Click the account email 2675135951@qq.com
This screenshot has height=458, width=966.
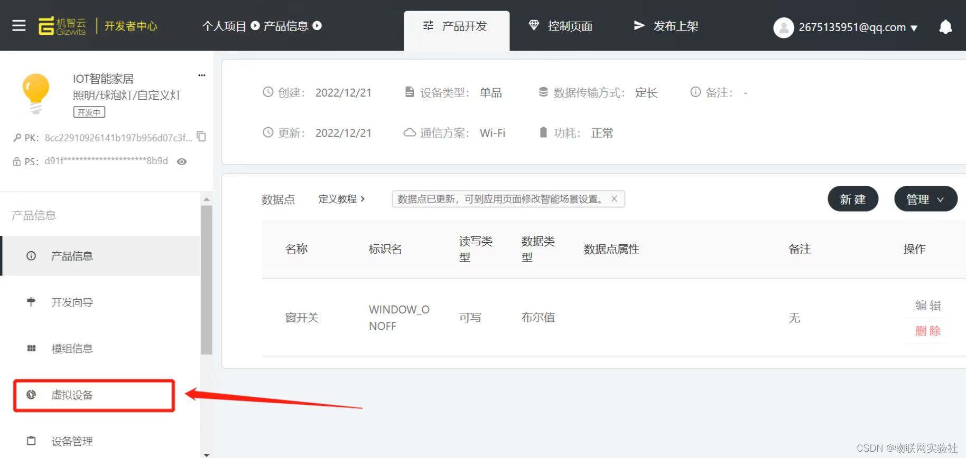point(852,27)
